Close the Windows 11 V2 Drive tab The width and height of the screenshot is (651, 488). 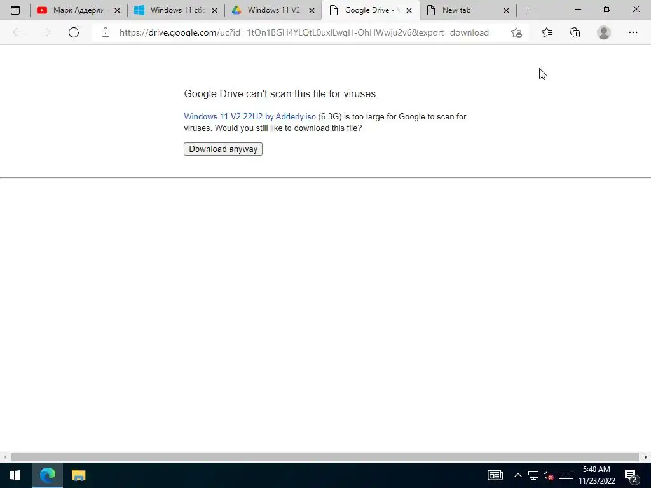pyautogui.click(x=312, y=11)
